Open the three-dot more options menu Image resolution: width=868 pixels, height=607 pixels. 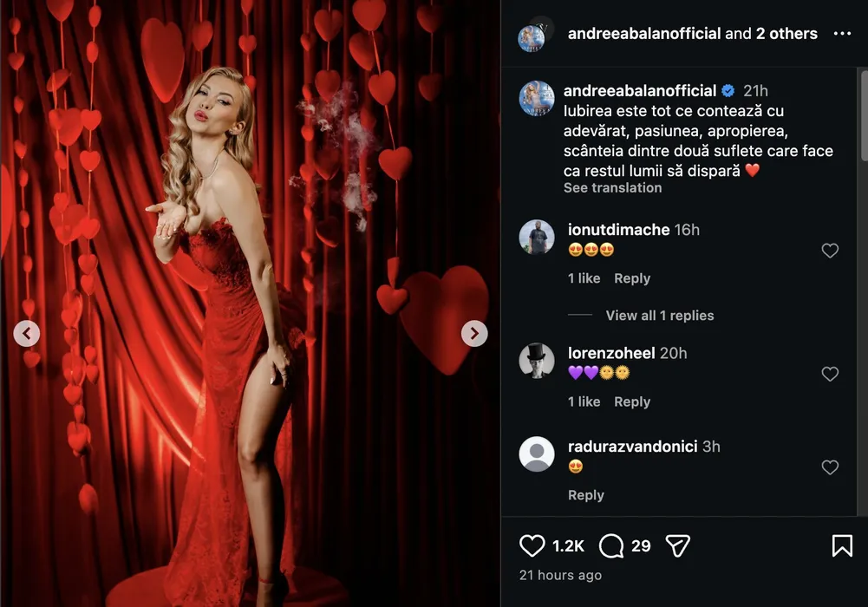pos(842,34)
